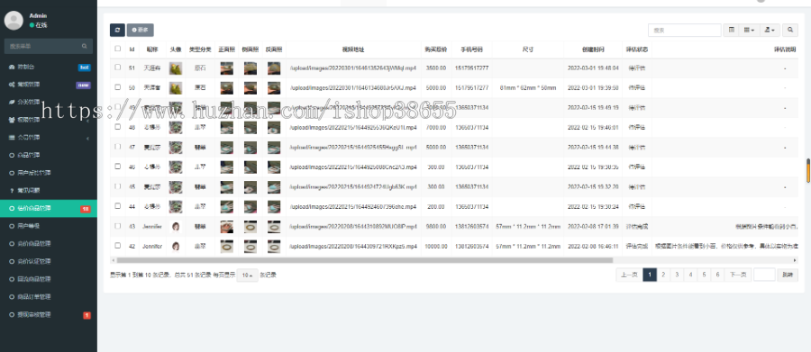Go to page 2 in pagination
811x352 pixels.
(x=663, y=275)
